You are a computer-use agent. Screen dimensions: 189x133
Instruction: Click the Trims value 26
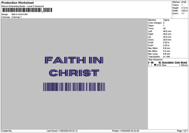point(164,29)
